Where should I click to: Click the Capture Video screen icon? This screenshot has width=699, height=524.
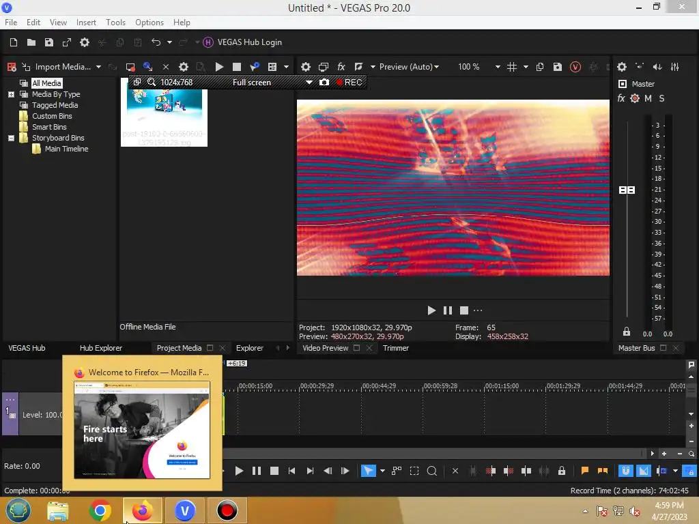tap(130, 67)
